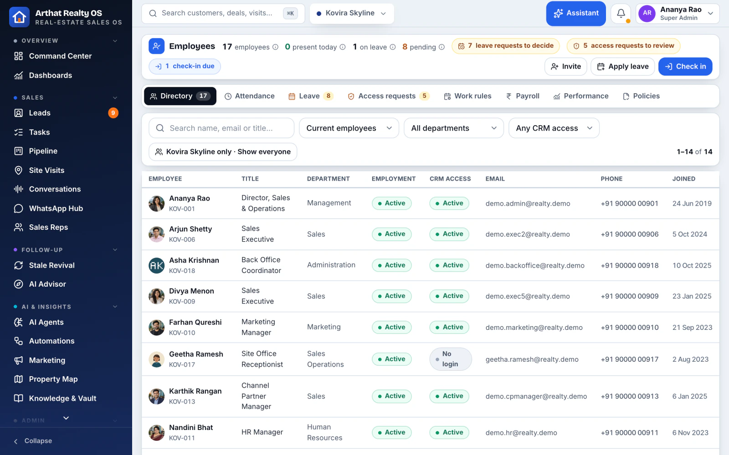Focus the search name, email or title field

(221, 128)
